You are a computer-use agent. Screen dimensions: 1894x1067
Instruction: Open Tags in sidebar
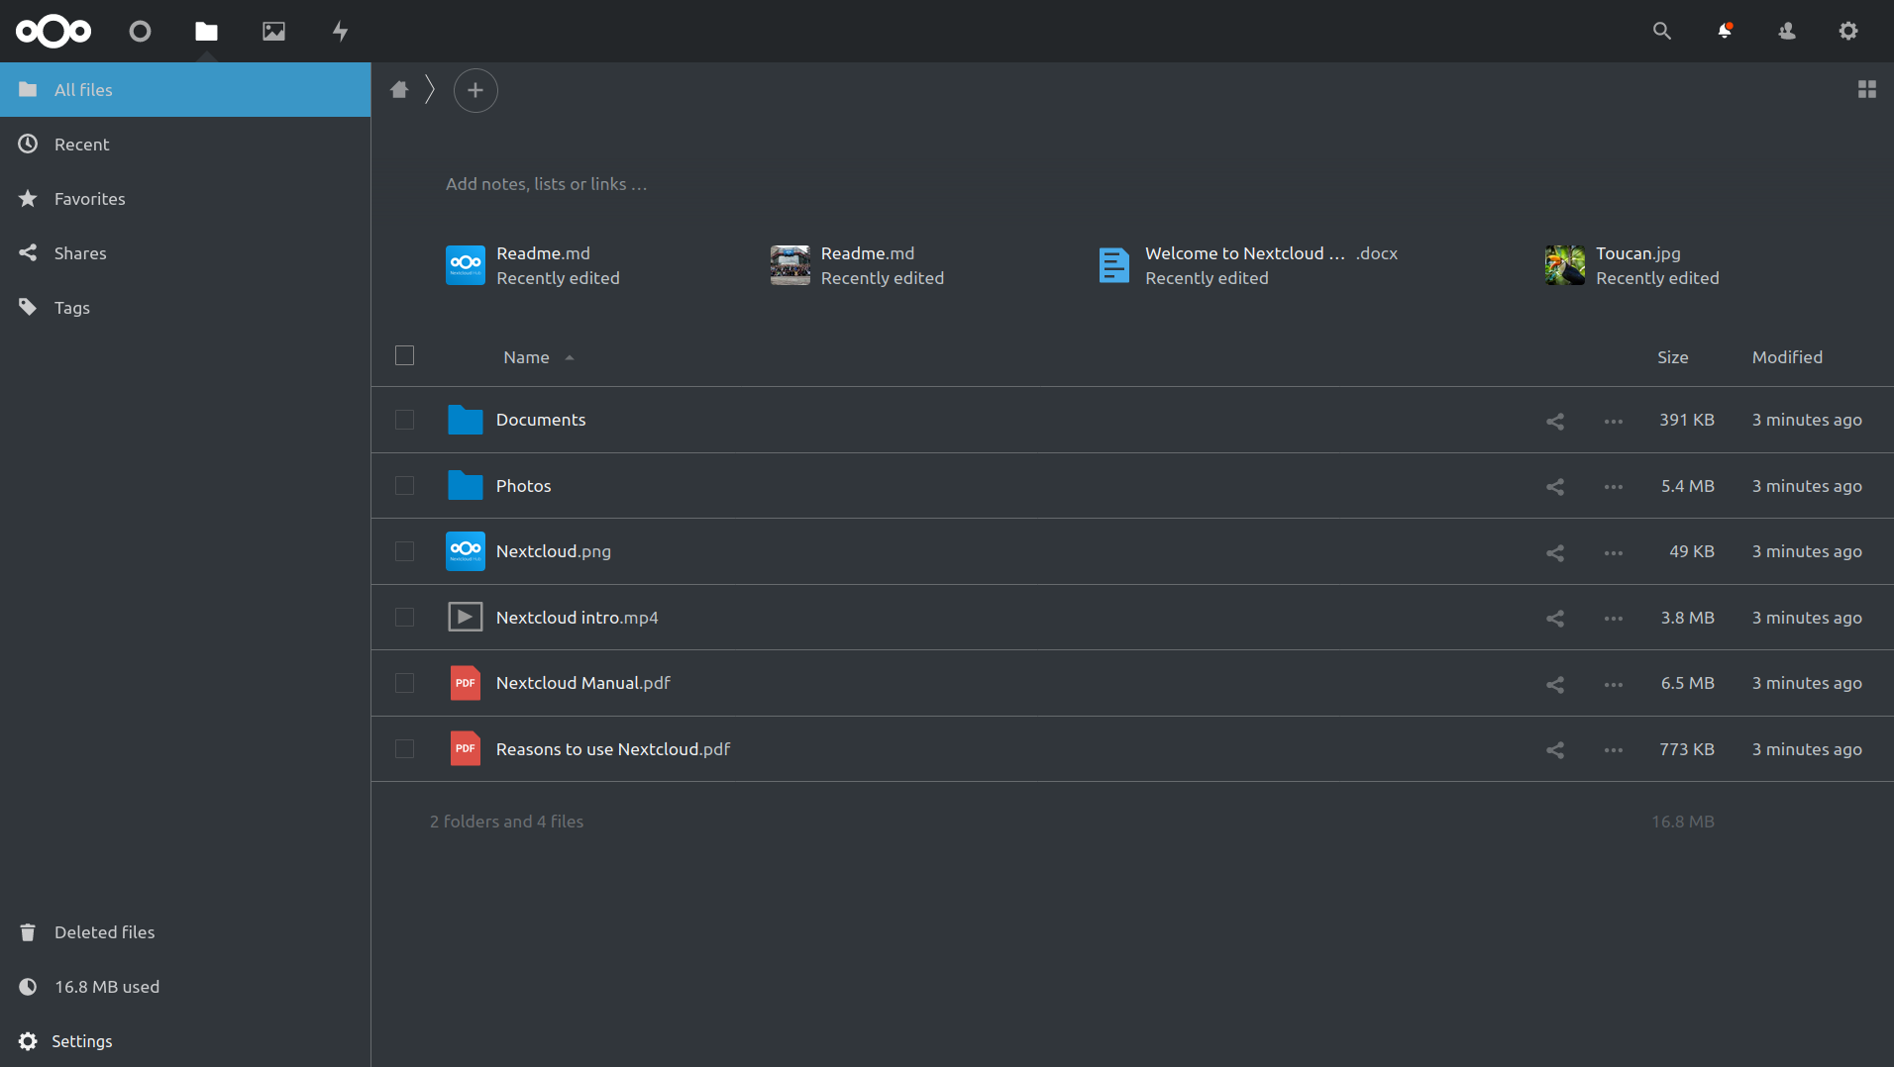(185, 307)
